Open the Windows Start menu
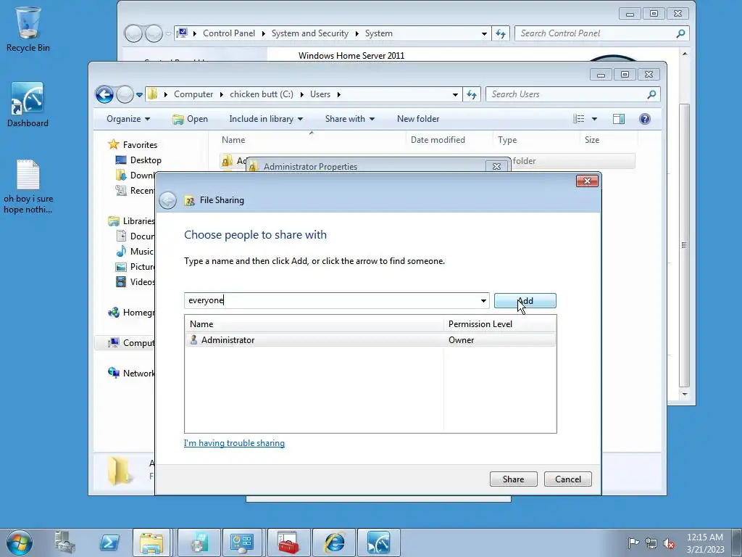 20,542
